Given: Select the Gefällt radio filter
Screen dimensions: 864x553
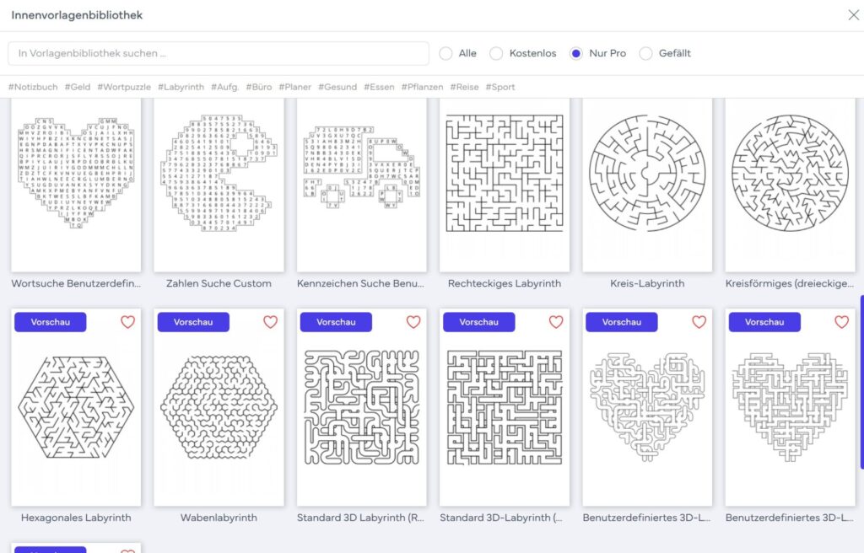Looking at the screenshot, I should 645,53.
